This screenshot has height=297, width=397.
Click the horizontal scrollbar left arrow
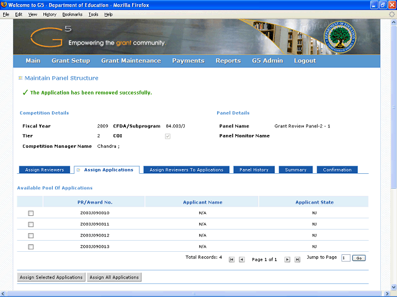pos(3,294)
